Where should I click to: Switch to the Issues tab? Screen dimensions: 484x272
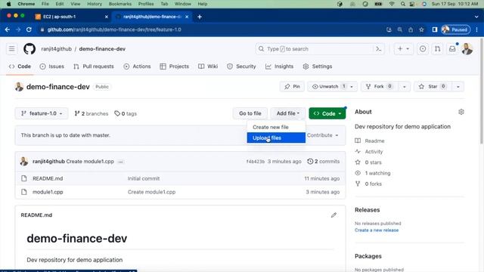[x=52, y=66]
